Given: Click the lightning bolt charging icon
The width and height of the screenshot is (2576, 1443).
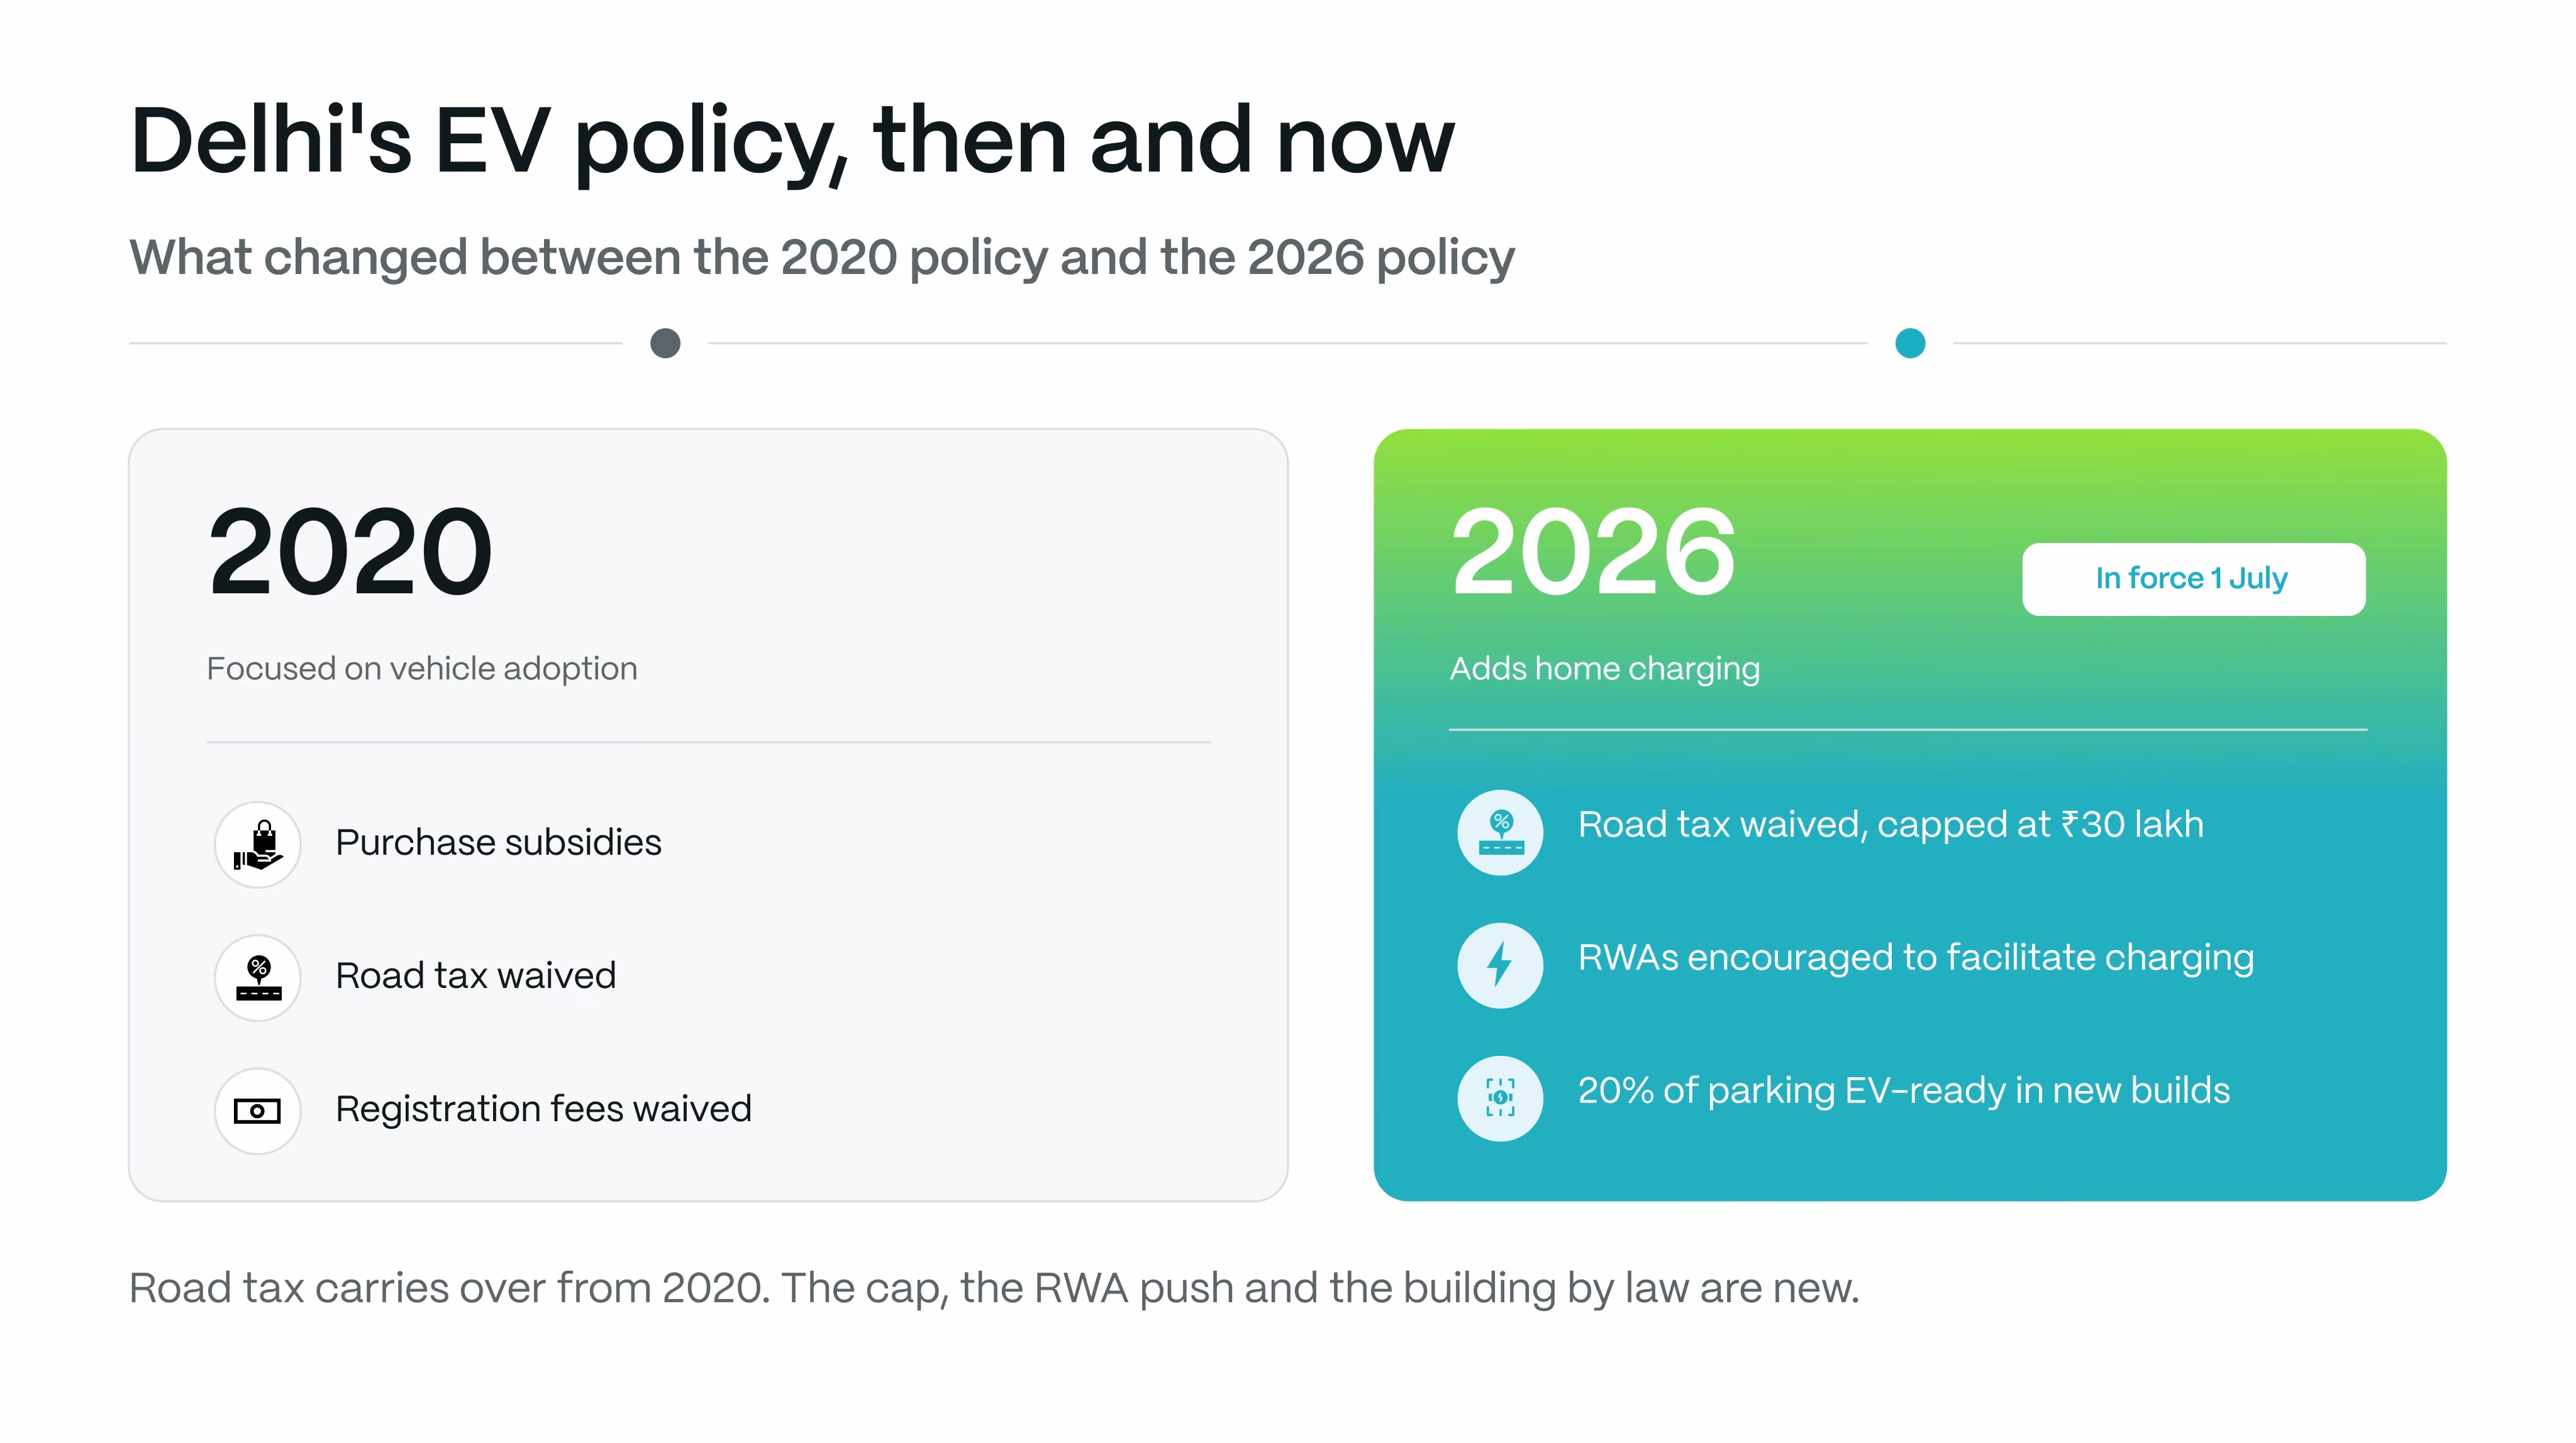Looking at the screenshot, I should coord(1500,965).
